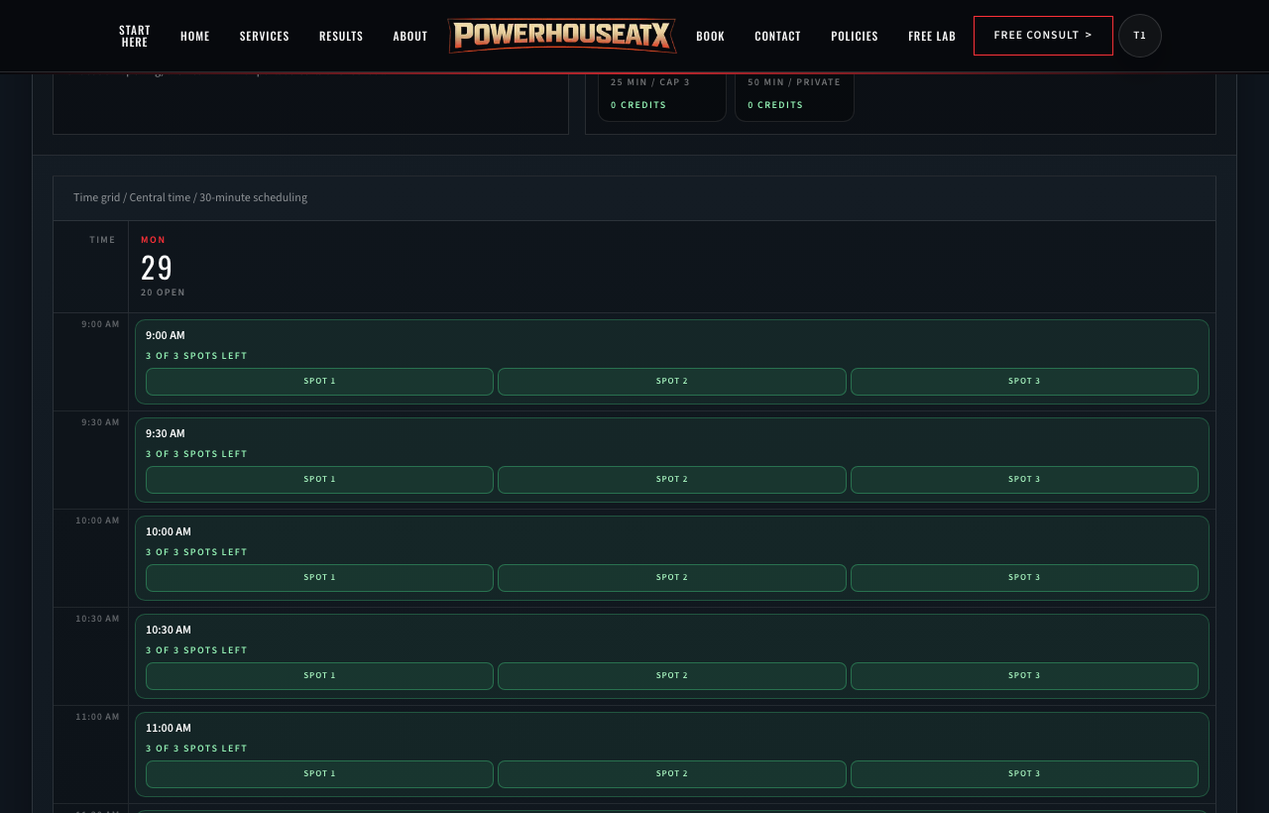Viewport: 1269px width, 813px height.
Task: Book Spot 2 at 10:00 AM
Action: (672, 578)
